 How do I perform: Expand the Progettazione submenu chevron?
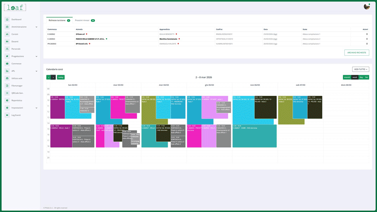pos(36,57)
